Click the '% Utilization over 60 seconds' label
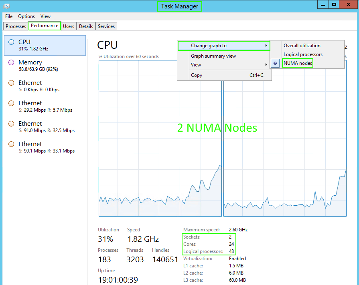 point(128,56)
